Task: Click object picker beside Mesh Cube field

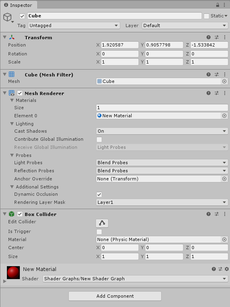Action: click(x=224, y=81)
